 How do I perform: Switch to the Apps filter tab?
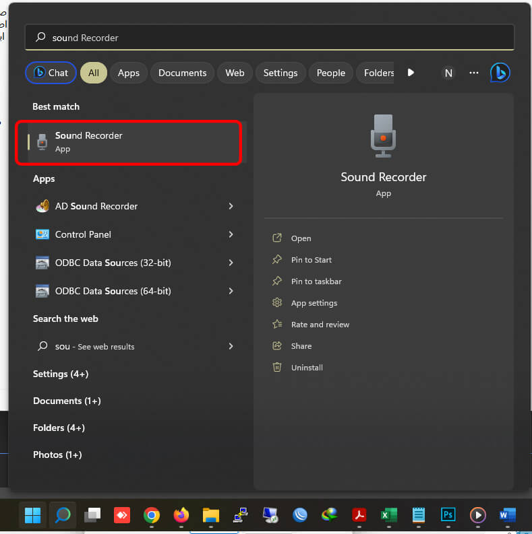pos(128,73)
